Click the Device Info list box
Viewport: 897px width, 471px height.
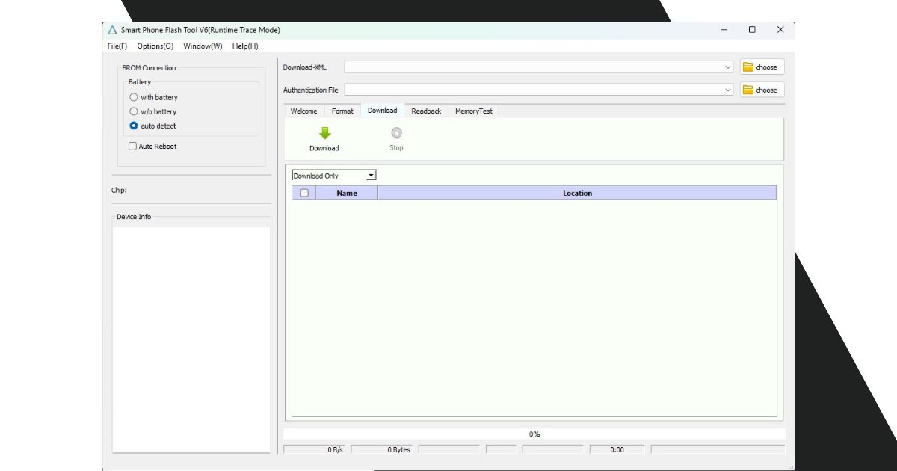click(x=191, y=339)
